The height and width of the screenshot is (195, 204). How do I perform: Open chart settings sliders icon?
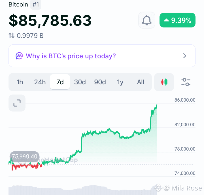click(186, 82)
